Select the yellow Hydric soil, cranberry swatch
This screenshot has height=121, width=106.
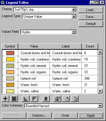click(x=10, y=59)
